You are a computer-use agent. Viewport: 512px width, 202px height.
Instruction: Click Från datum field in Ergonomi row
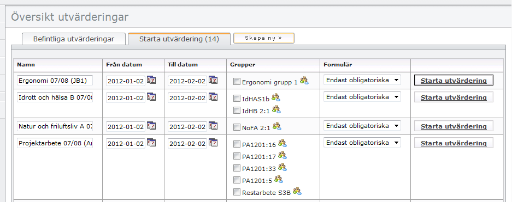pos(126,81)
